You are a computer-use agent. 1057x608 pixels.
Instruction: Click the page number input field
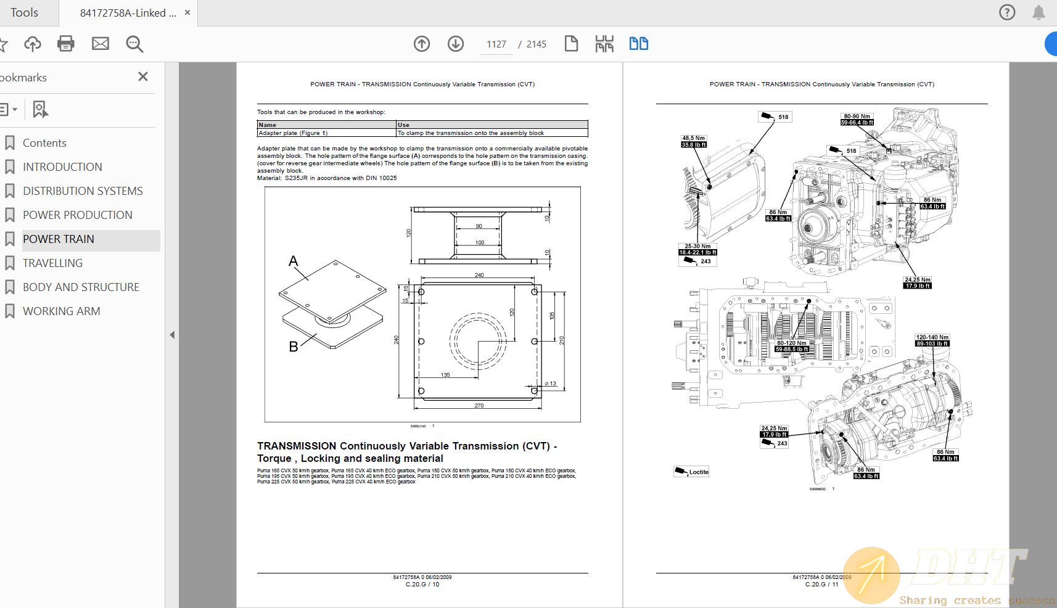click(x=496, y=44)
